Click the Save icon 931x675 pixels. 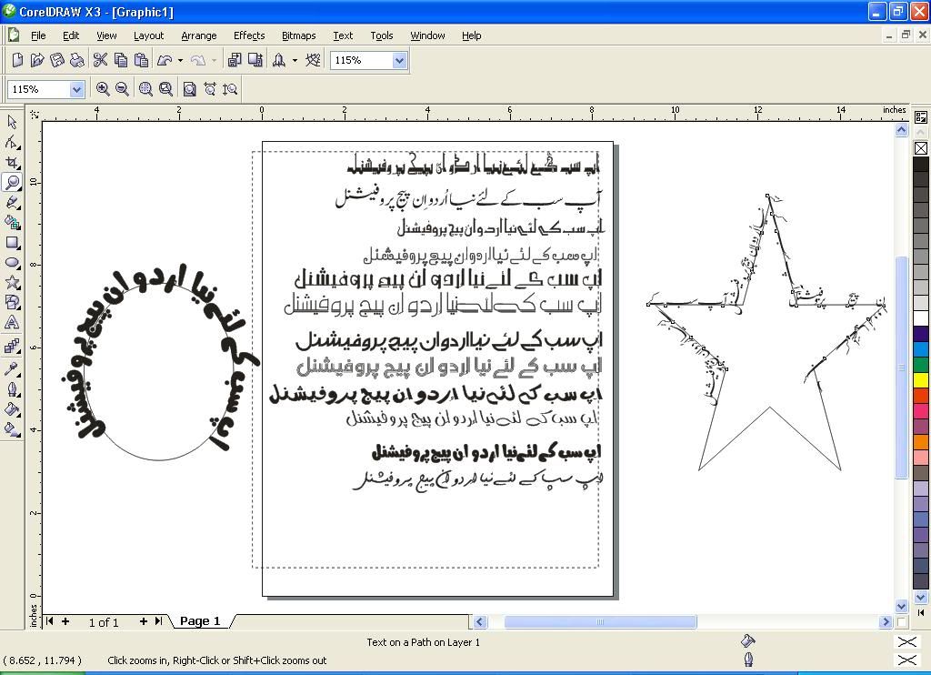click(57, 60)
